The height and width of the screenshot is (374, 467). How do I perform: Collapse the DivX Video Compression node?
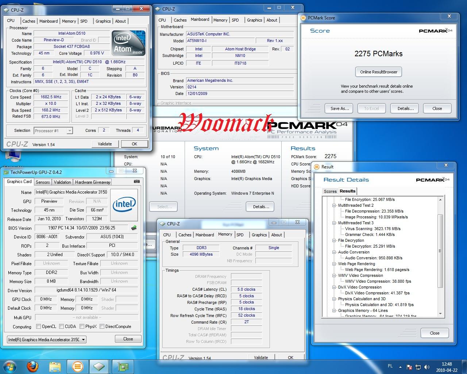pos(334,287)
